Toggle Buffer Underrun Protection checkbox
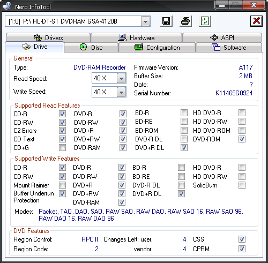 (62, 194)
